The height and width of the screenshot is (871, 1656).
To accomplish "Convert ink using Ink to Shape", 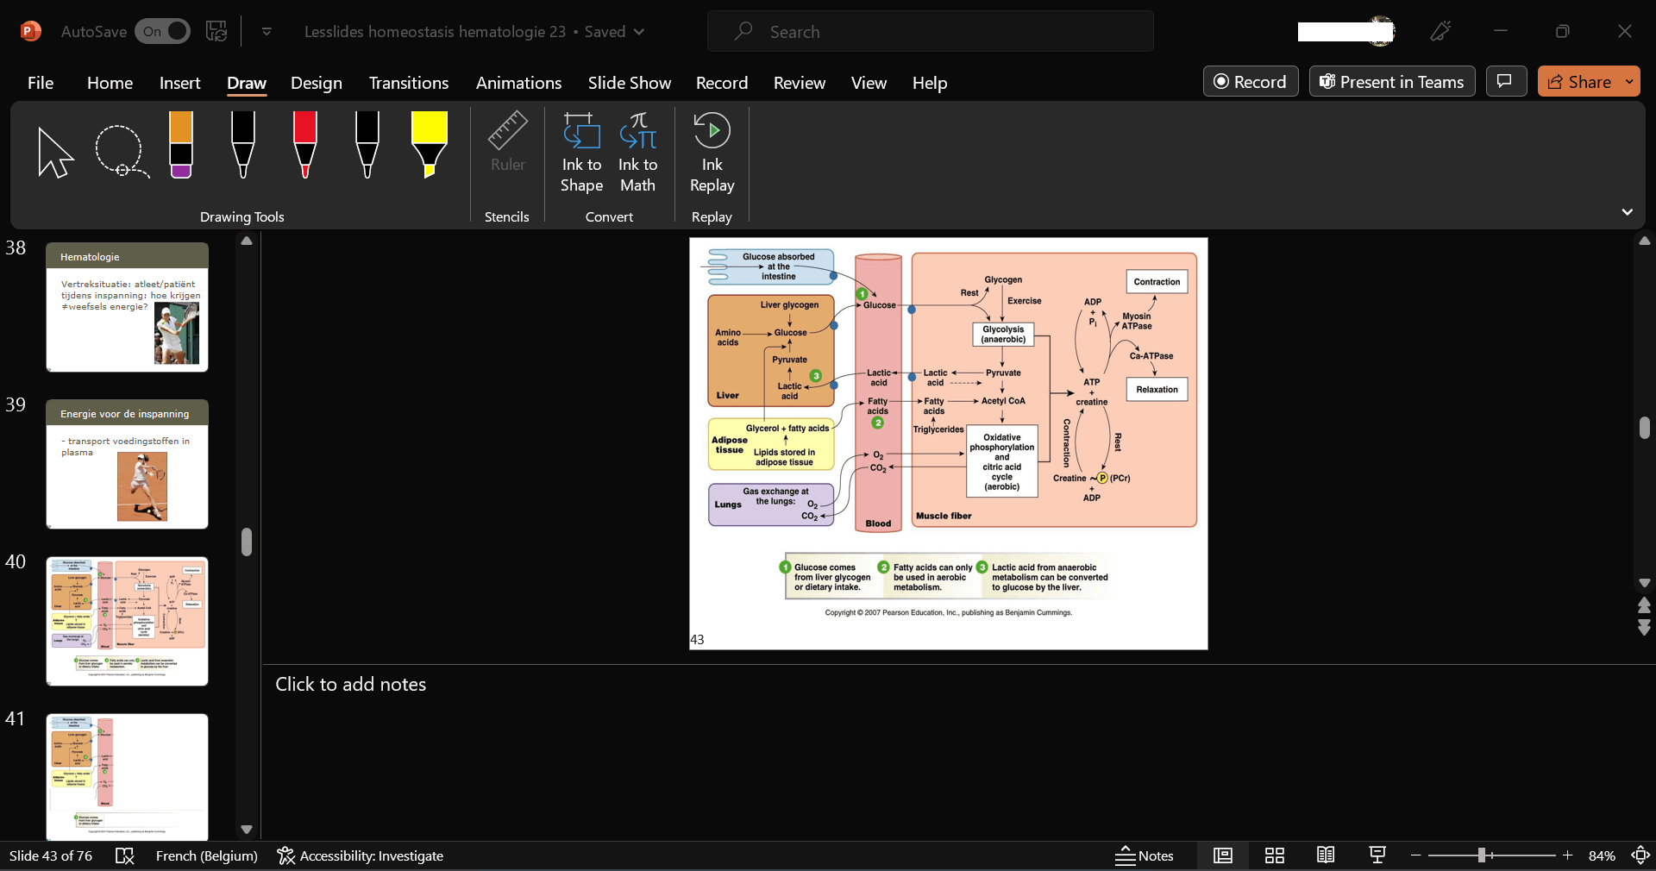I will 581,154.
